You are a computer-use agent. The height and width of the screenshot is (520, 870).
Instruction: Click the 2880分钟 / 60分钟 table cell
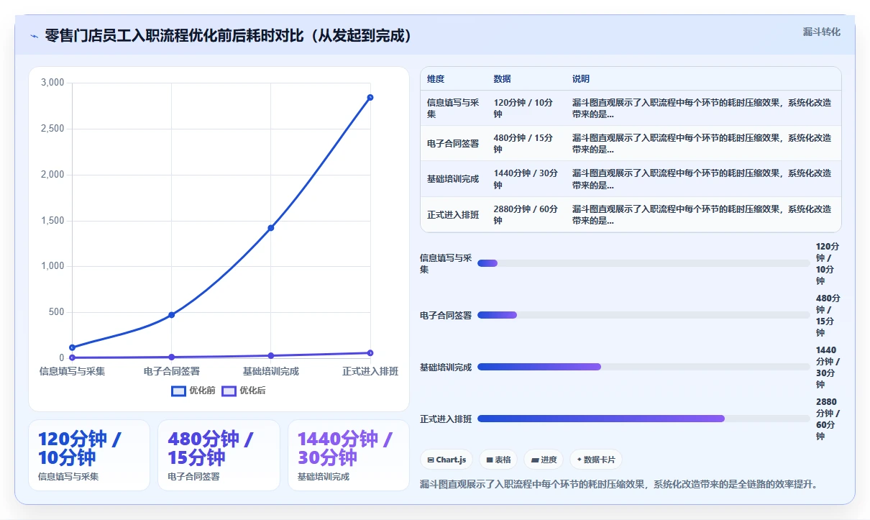click(525, 214)
